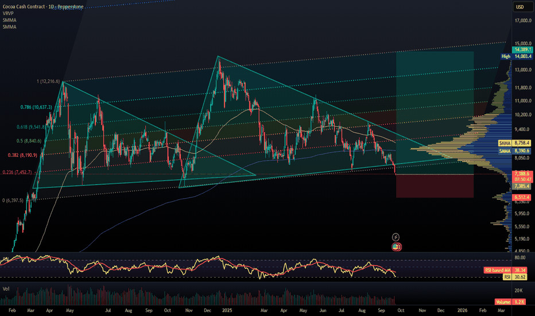Click the High 14,003.4 price label
Viewport: 535px width, 316px height.
(x=516, y=56)
